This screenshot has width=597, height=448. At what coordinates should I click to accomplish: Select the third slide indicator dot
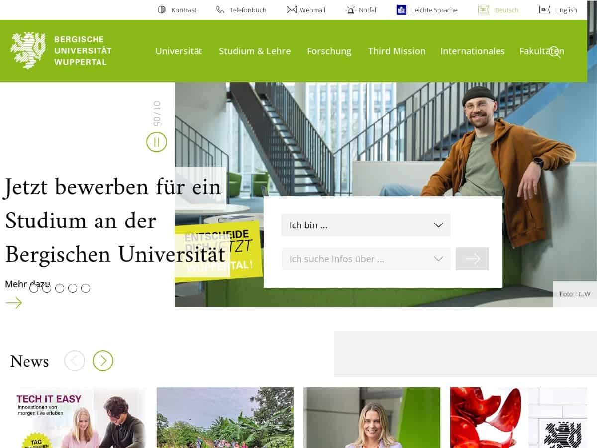click(60, 288)
